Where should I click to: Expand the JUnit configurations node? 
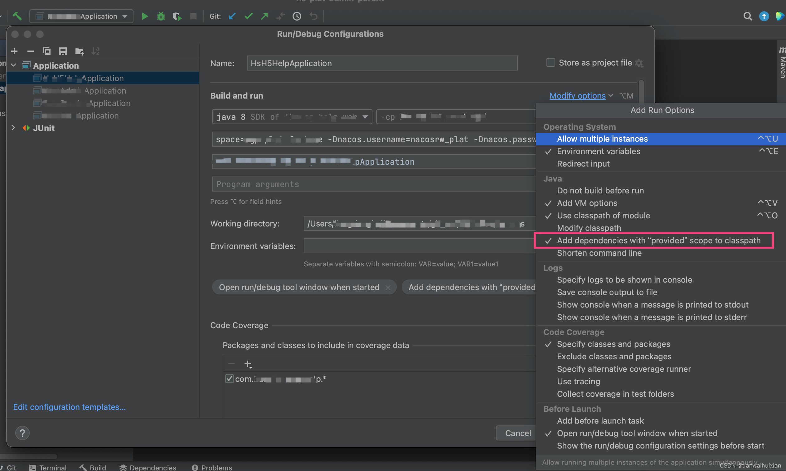(13, 128)
